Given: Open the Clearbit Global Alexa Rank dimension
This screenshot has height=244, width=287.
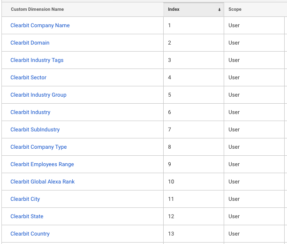Looking at the screenshot, I should click(x=43, y=182).
